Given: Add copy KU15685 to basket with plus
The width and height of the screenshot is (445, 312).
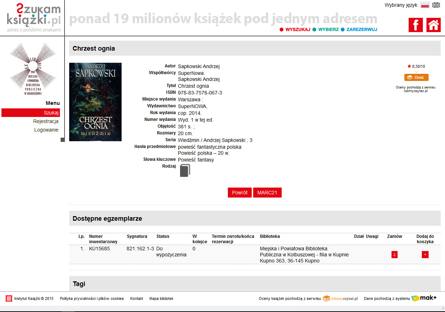Looking at the screenshot, I should click(425, 255).
